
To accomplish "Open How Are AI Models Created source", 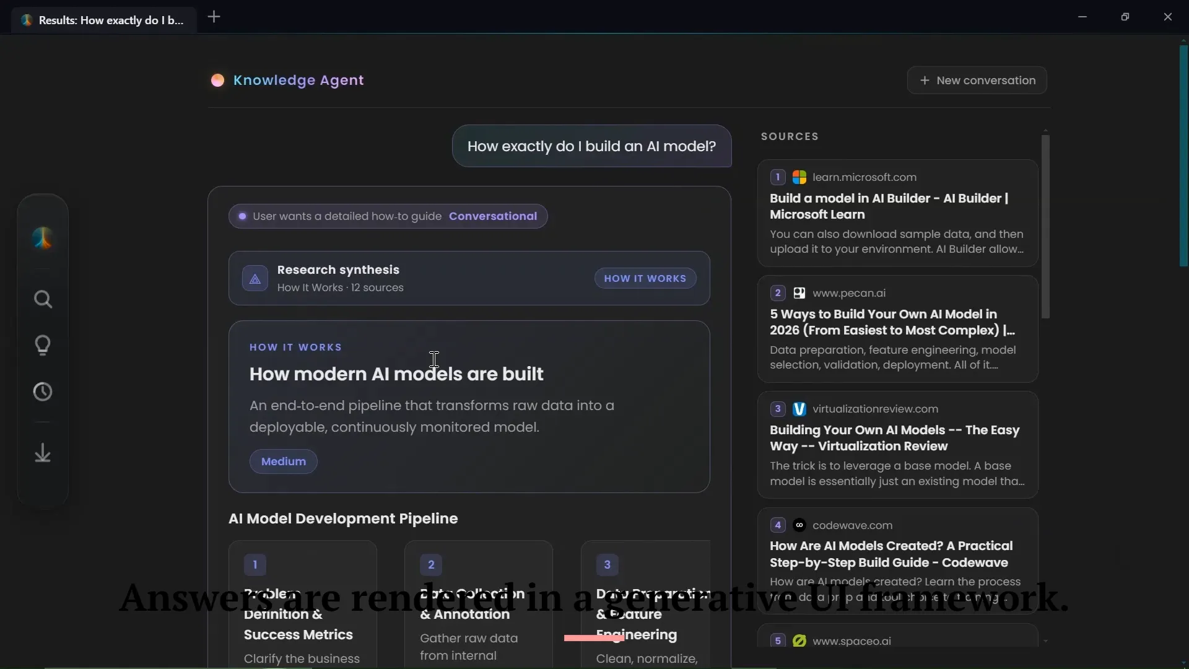I will (x=897, y=561).
